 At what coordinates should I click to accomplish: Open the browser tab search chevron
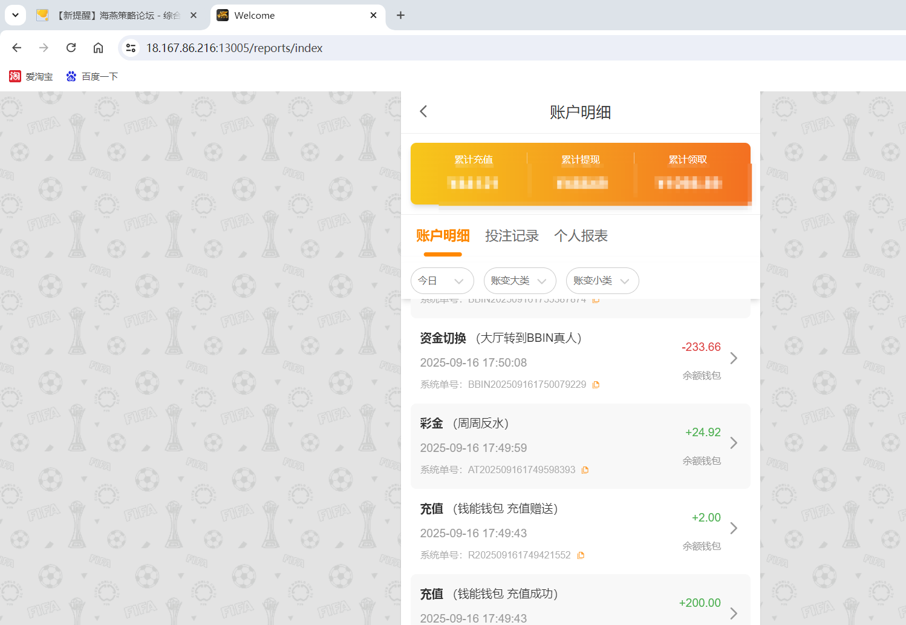click(15, 15)
